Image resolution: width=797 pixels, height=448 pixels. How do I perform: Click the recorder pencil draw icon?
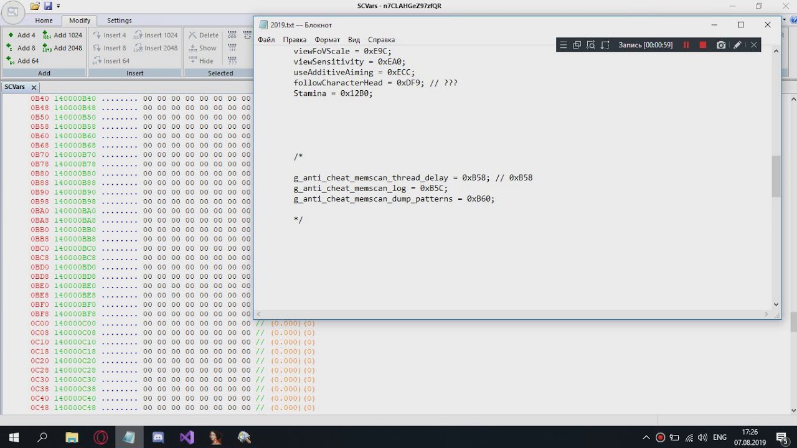[737, 45]
